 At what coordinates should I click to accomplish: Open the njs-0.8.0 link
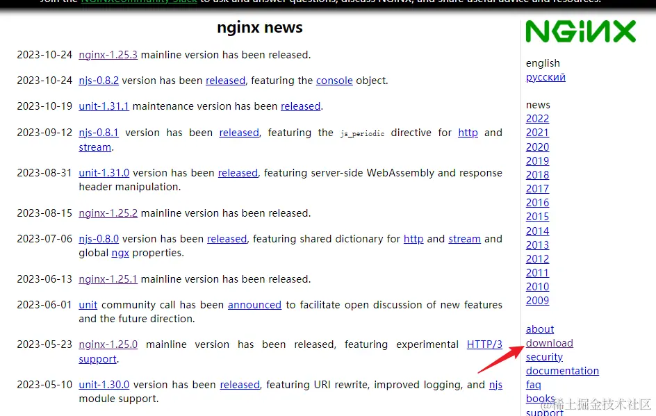99,239
